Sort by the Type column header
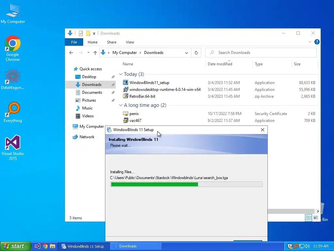Image resolution: width=334 pixels, height=251 pixels. [259, 64]
